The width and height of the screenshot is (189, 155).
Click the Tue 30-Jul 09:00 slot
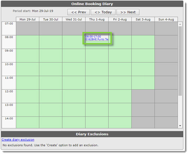coord(51,55)
